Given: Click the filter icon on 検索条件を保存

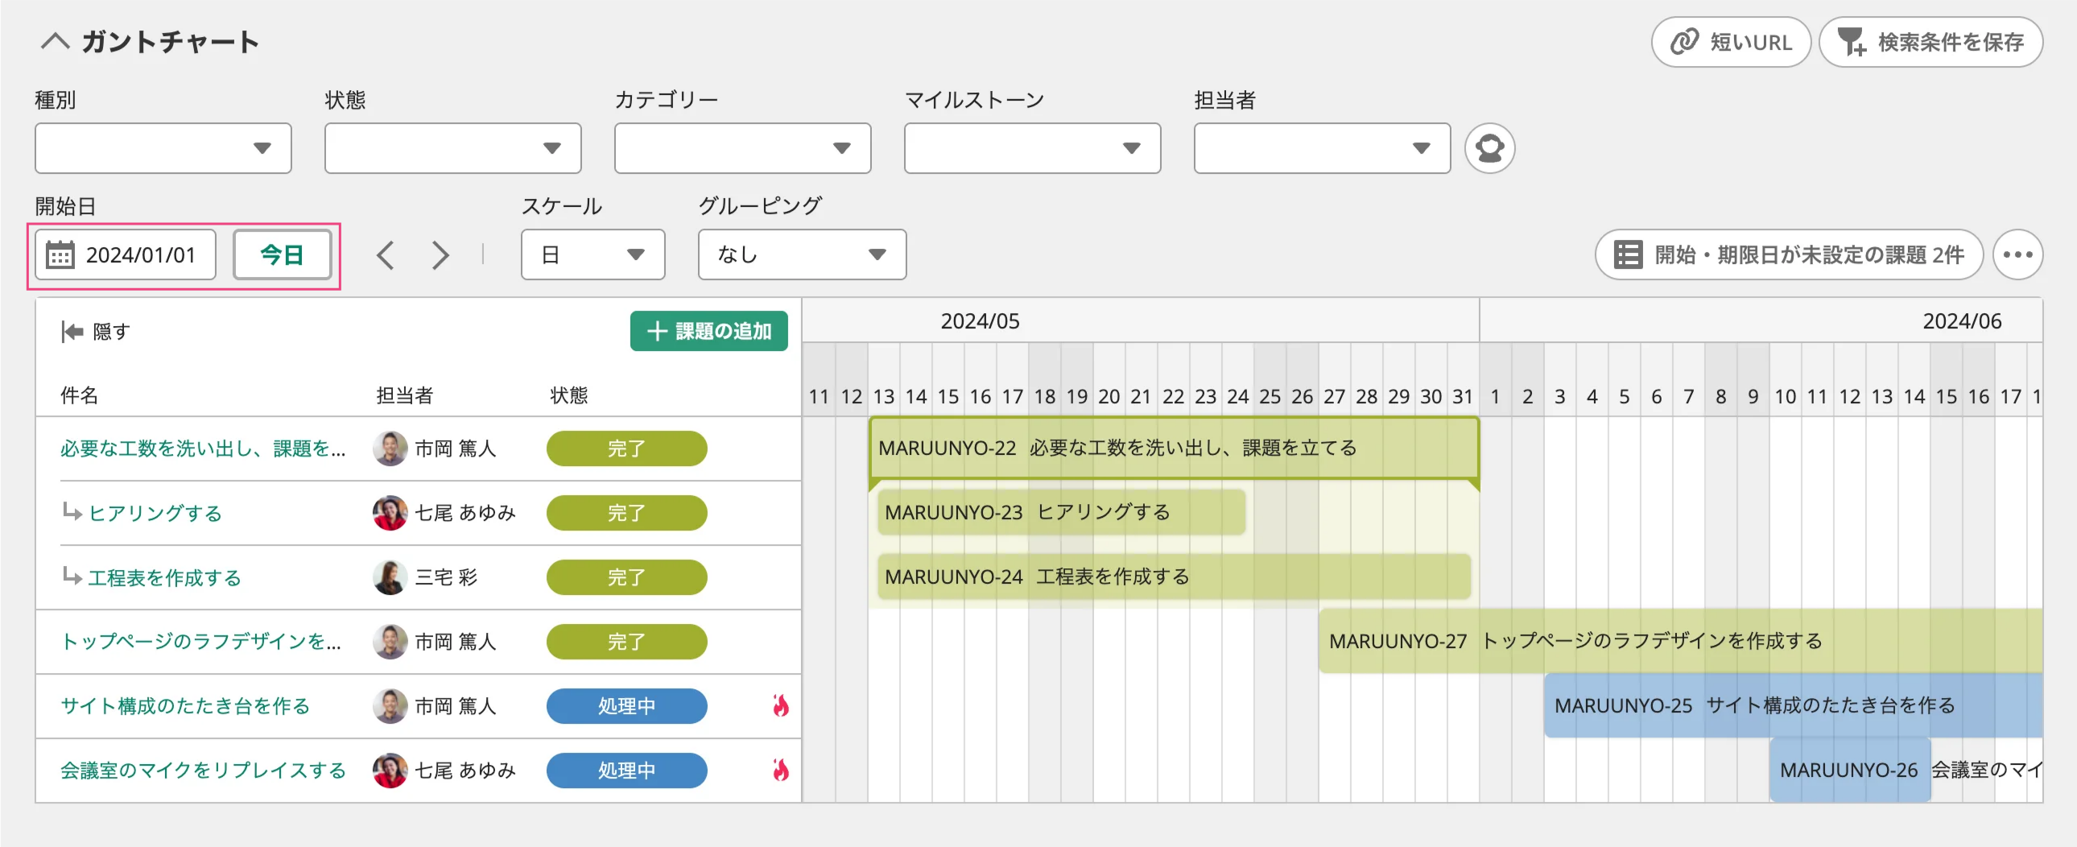Looking at the screenshot, I should pos(1851,42).
